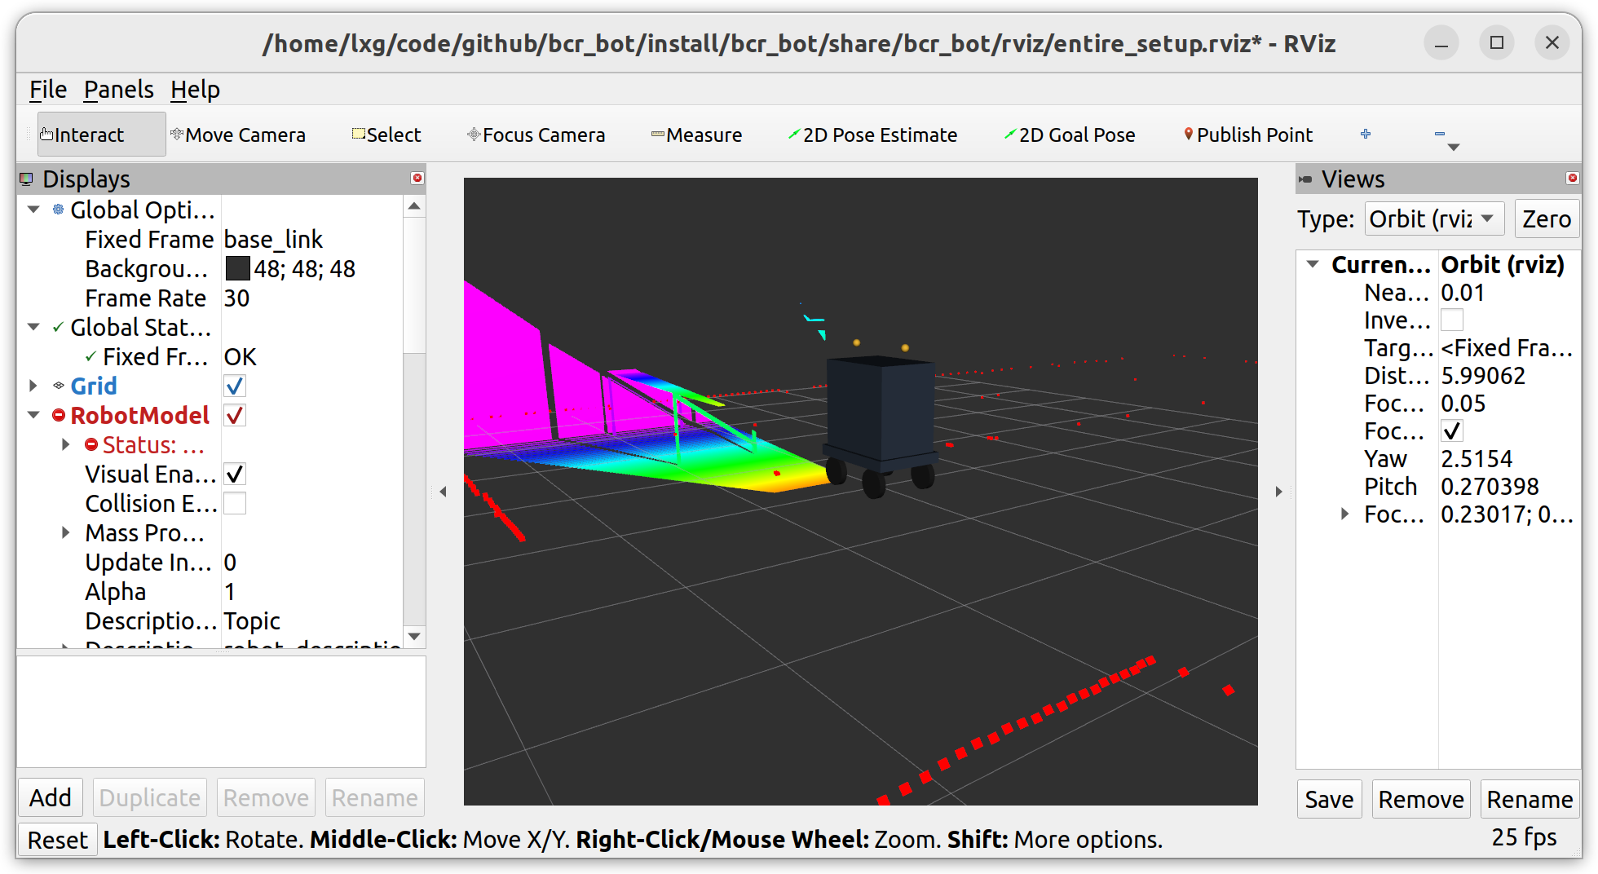Activate the Move Camera tool

[238, 135]
